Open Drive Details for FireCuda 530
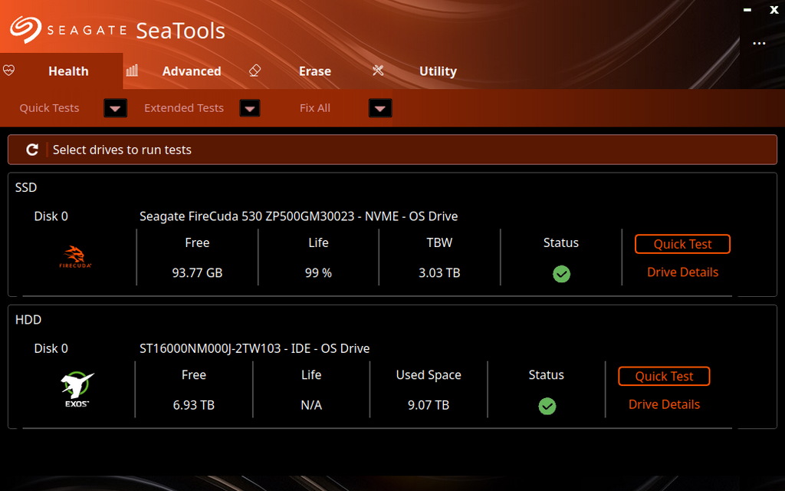The width and height of the screenshot is (785, 491). point(682,272)
